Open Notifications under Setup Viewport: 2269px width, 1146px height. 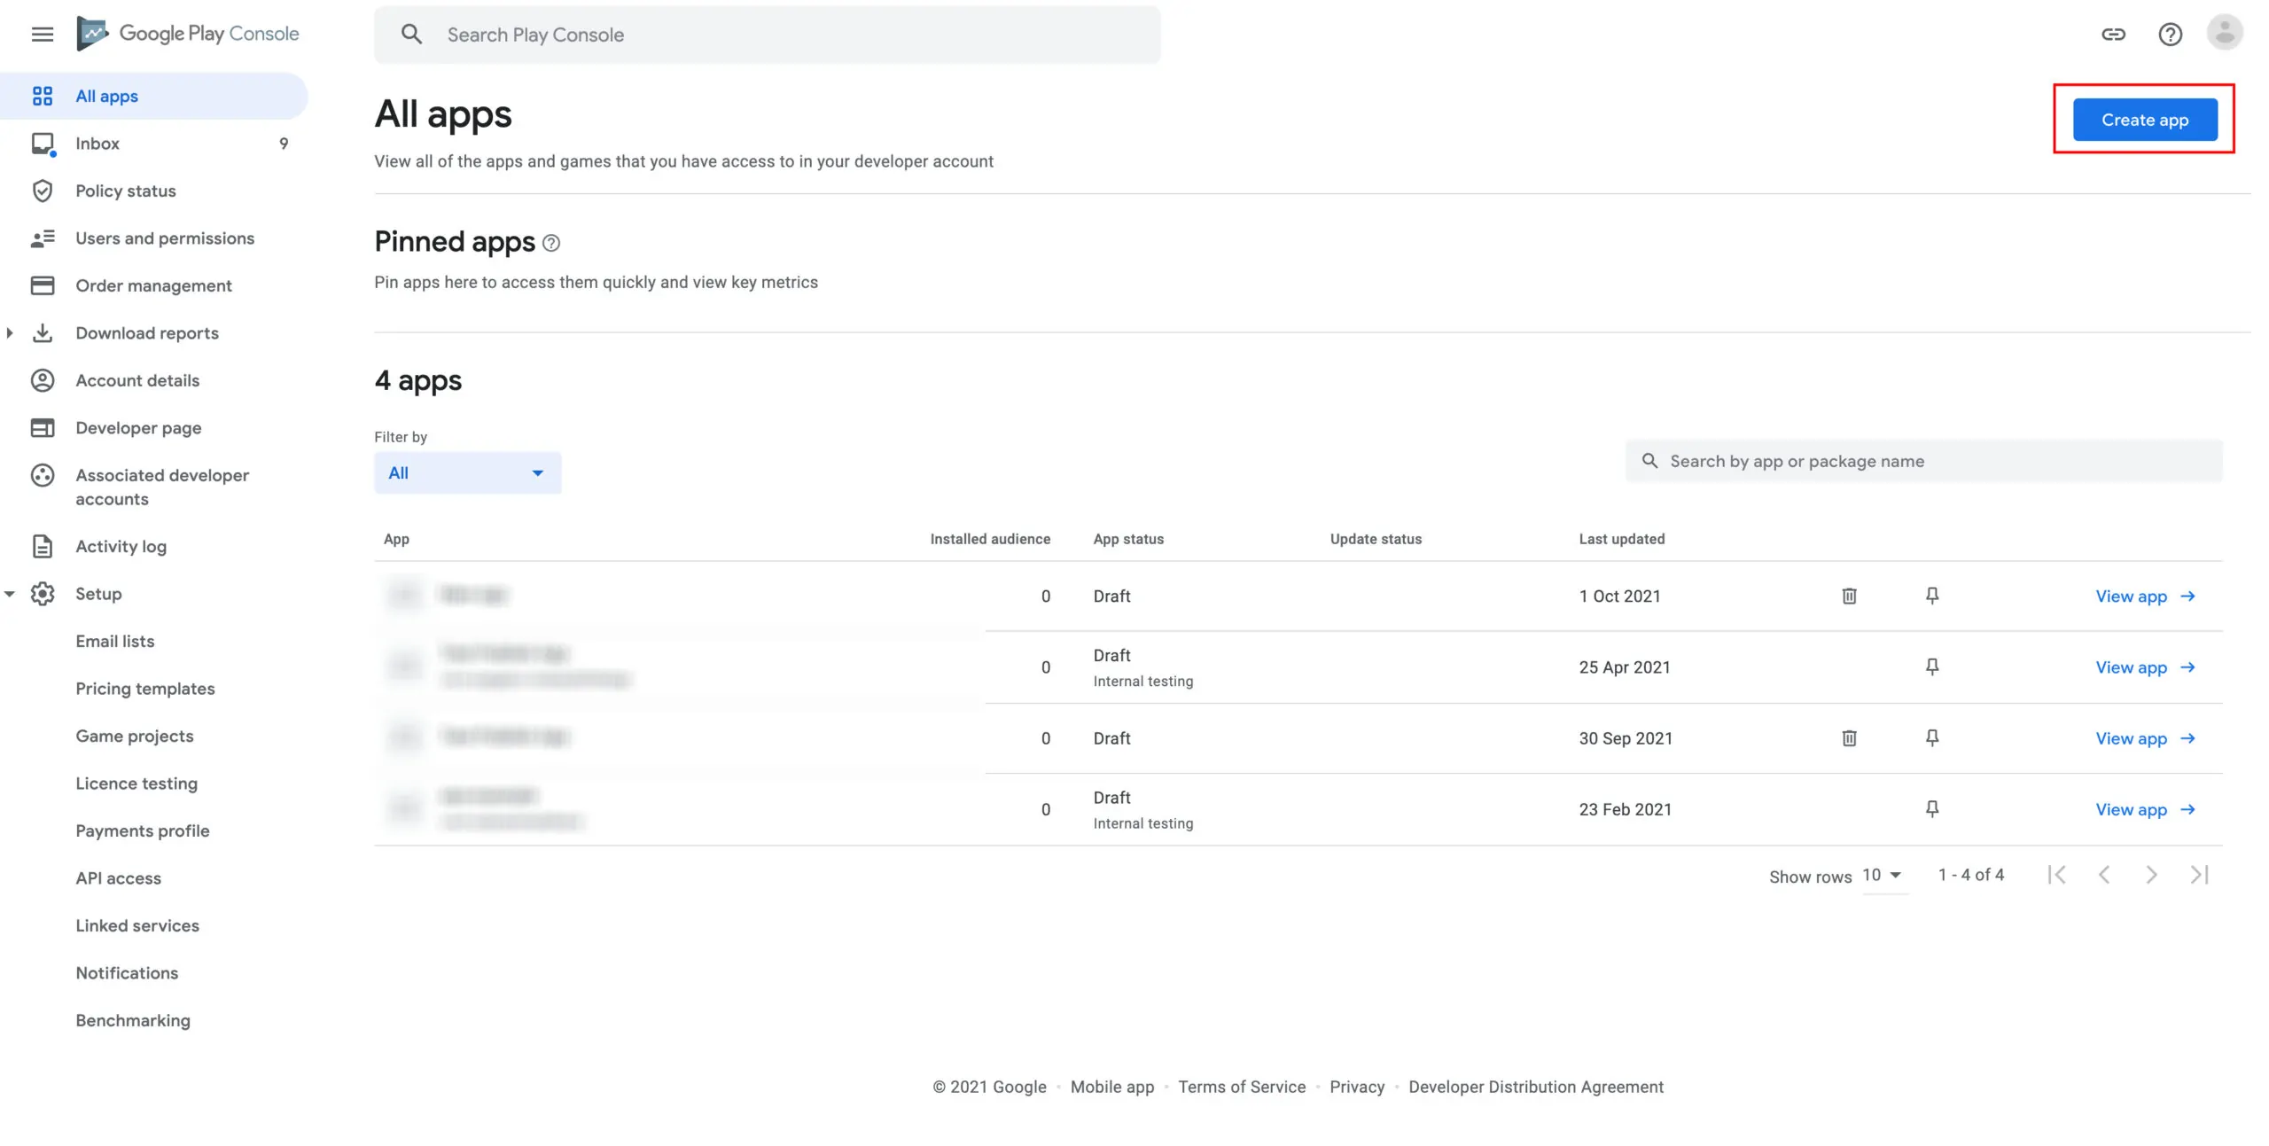[x=127, y=973]
